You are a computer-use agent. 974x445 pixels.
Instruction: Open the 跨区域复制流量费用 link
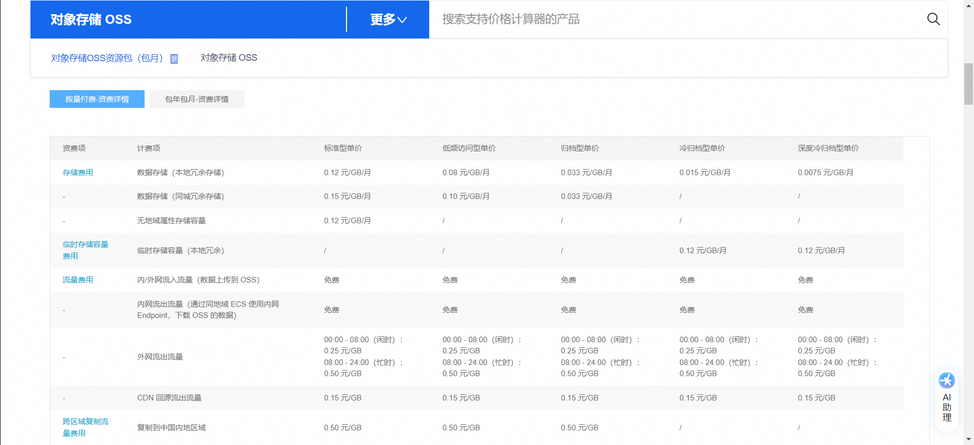click(x=85, y=427)
